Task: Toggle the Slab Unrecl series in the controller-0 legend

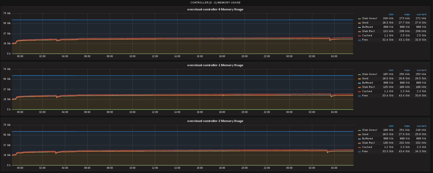Action: point(369,18)
